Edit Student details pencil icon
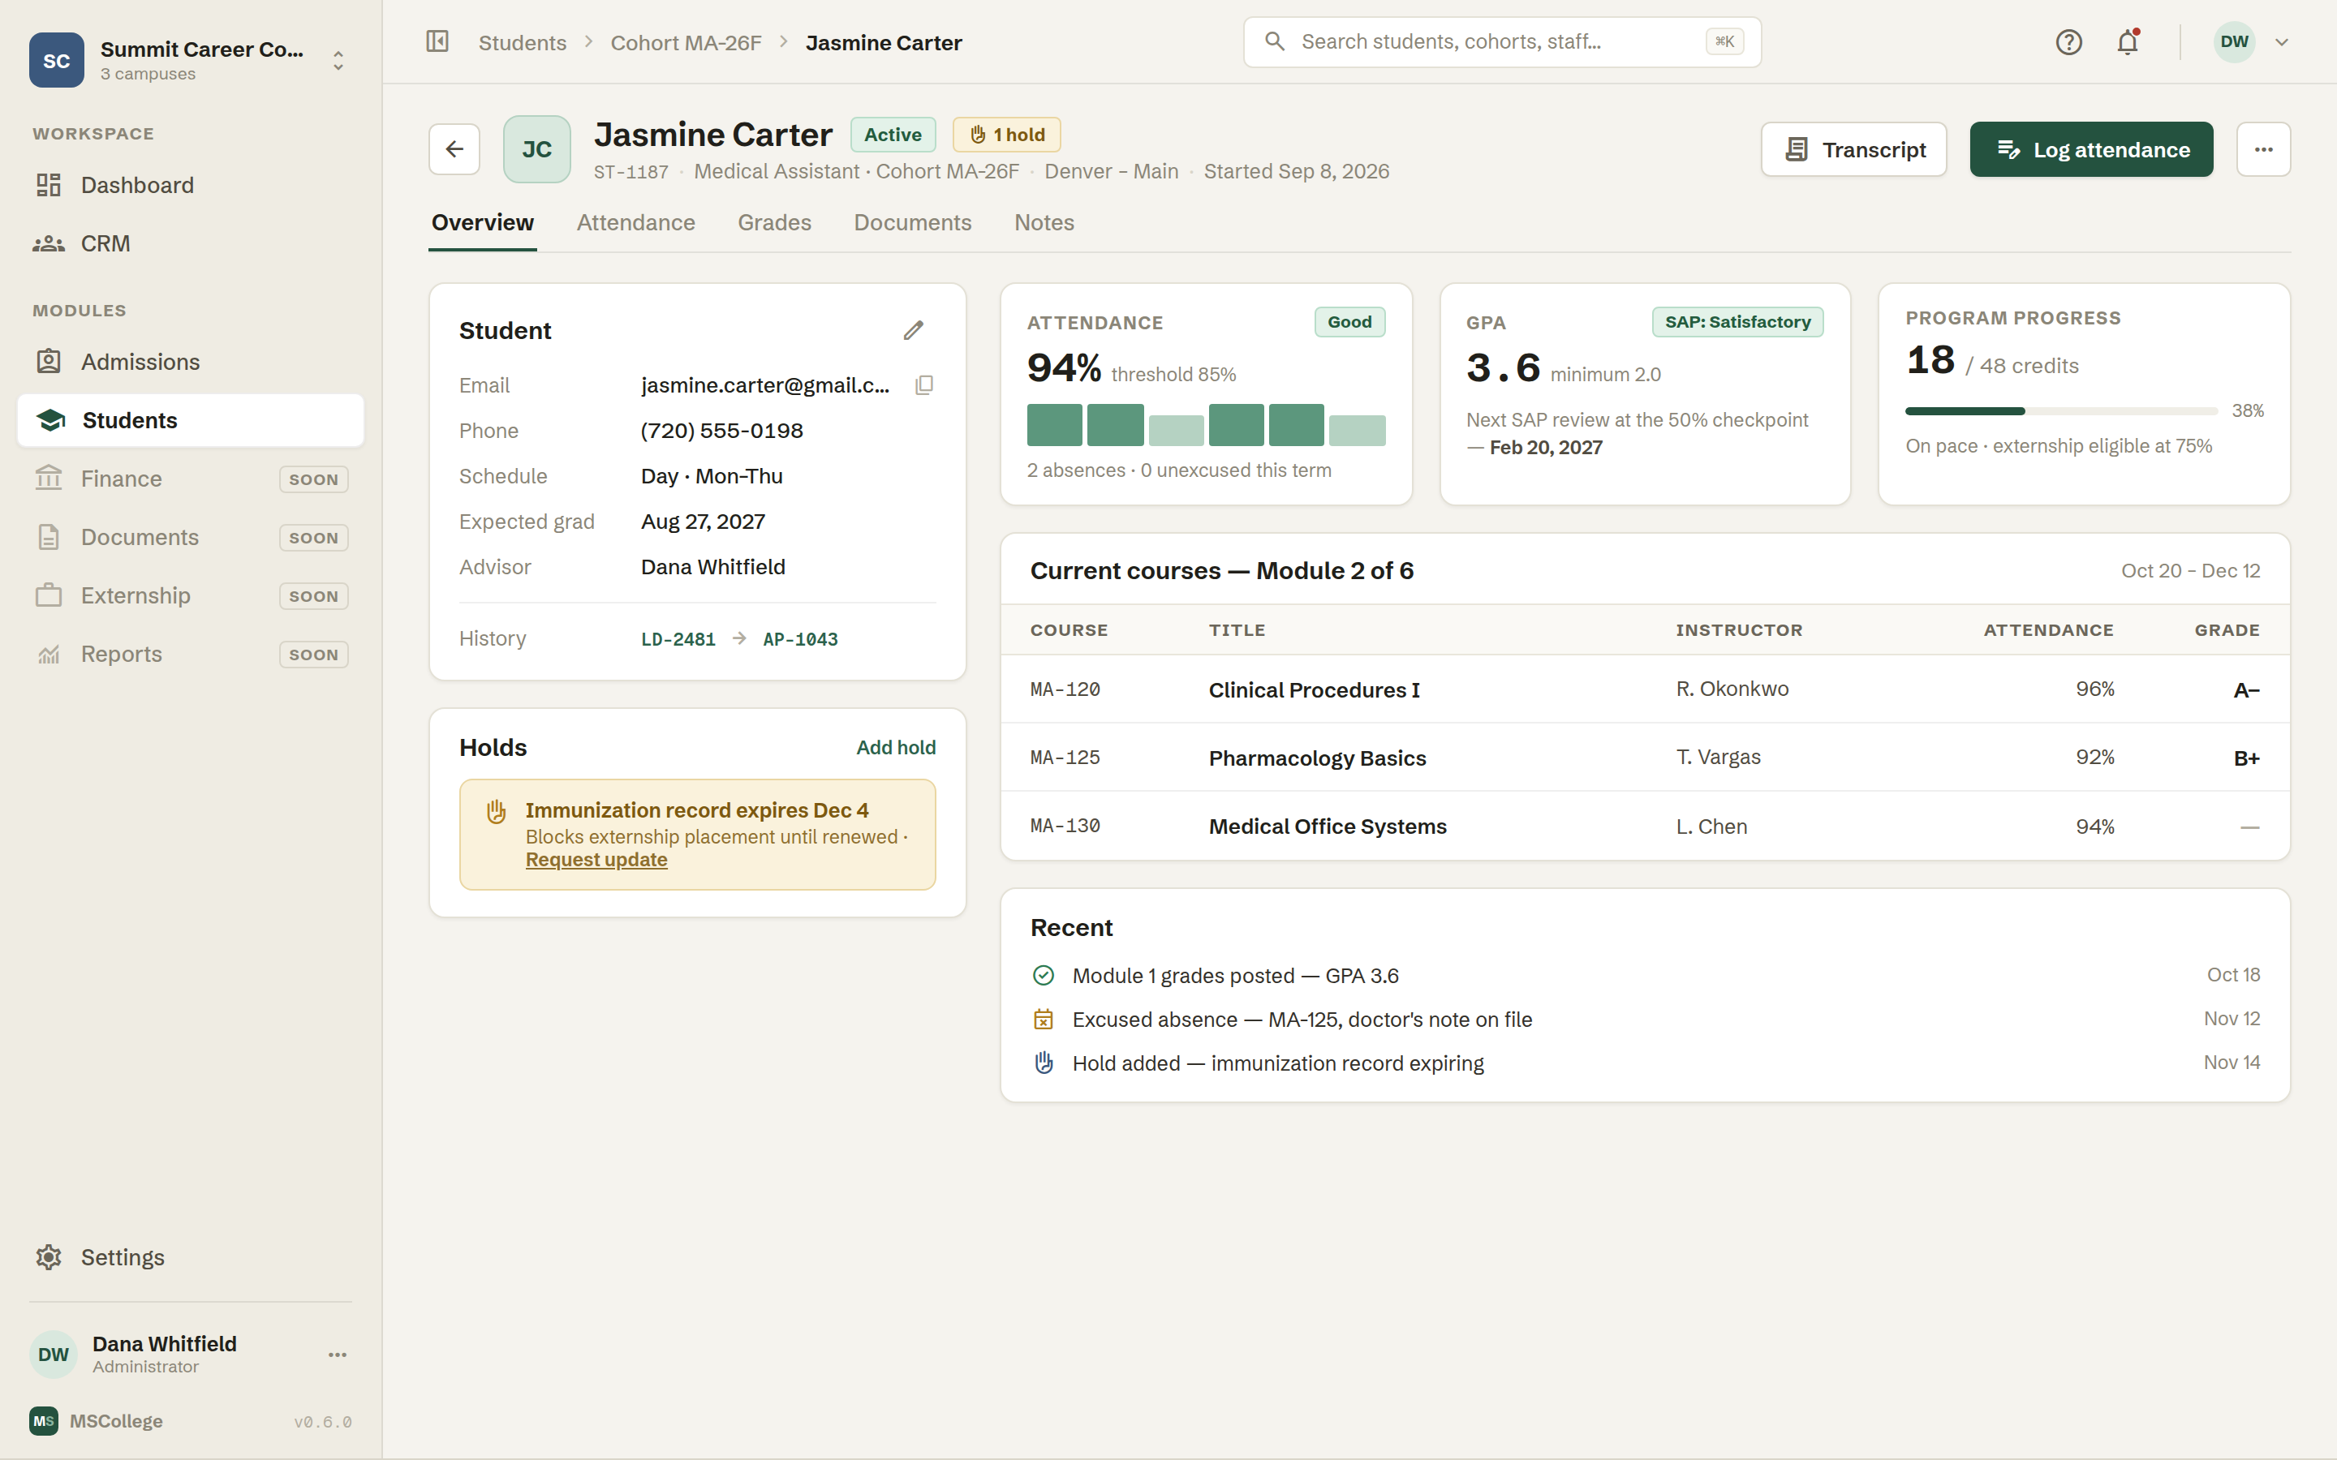Screen dimensions: 2337x1460 coord(914,330)
